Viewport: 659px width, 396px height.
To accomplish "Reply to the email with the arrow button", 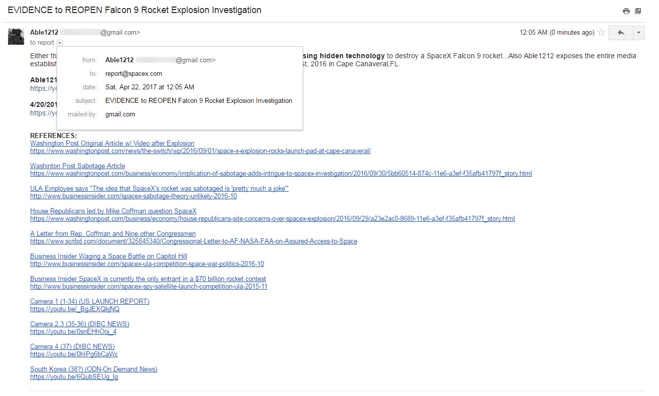I will coord(621,33).
